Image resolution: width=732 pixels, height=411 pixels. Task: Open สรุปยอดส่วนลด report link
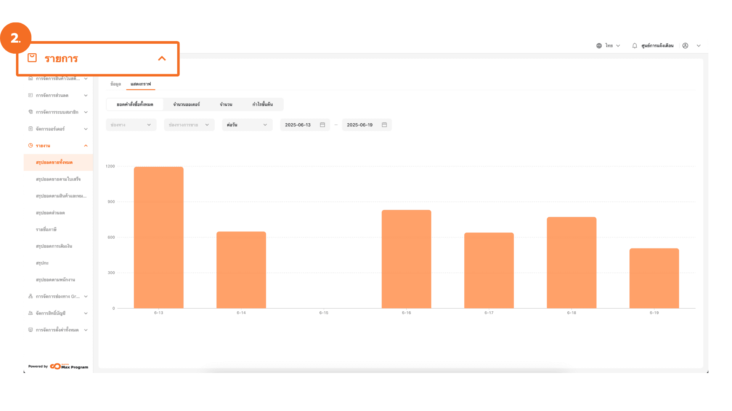(50, 213)
